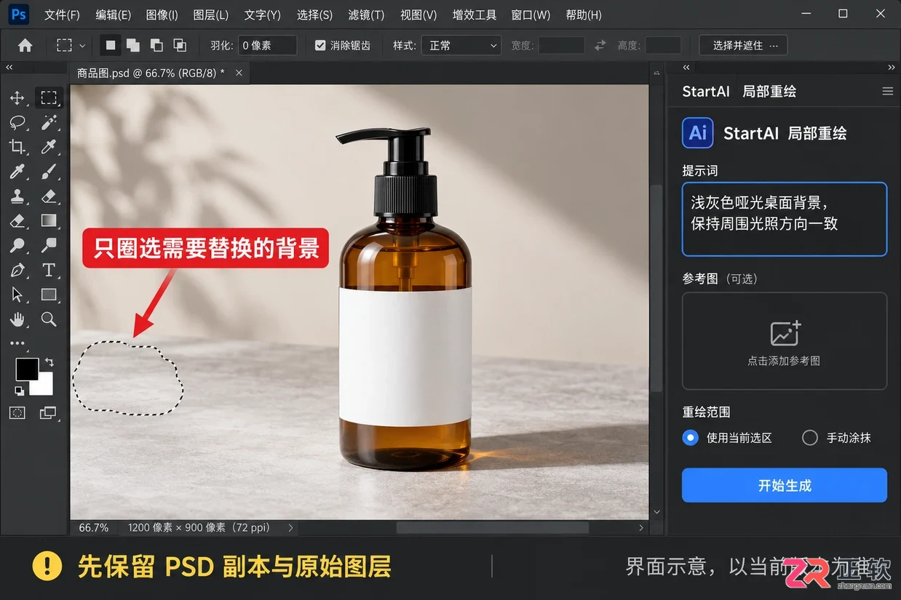Collapse StartAI panel using left double arrows
901x600 pixels.
686,67
